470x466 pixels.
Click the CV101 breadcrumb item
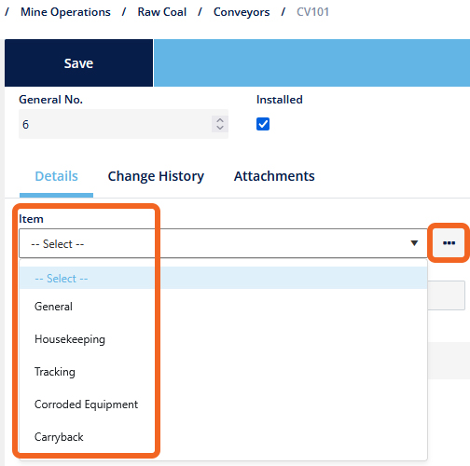click(x=312, y=12)
